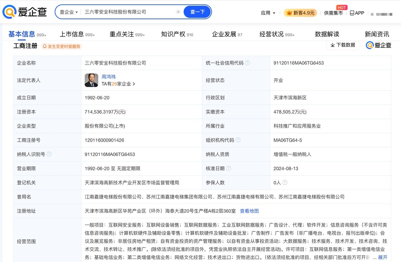Image resolution: width=401 pixels, height=262 pixels.
Task: Click the bell reminder 发生变更时提醒我
Action: (x=61, y=46)
